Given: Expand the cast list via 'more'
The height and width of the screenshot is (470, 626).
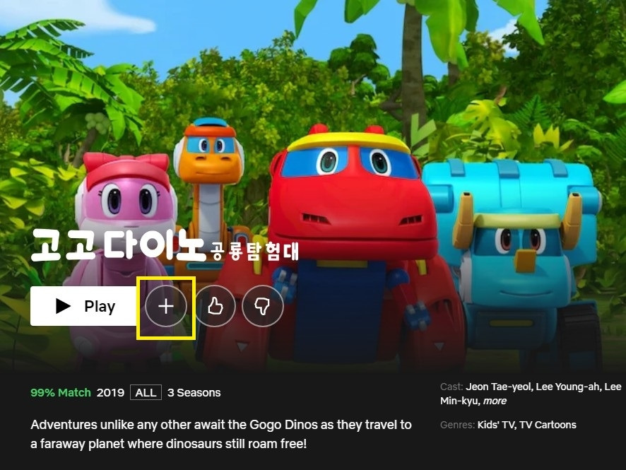Looking at the screenshot, I should click(495, 401).
